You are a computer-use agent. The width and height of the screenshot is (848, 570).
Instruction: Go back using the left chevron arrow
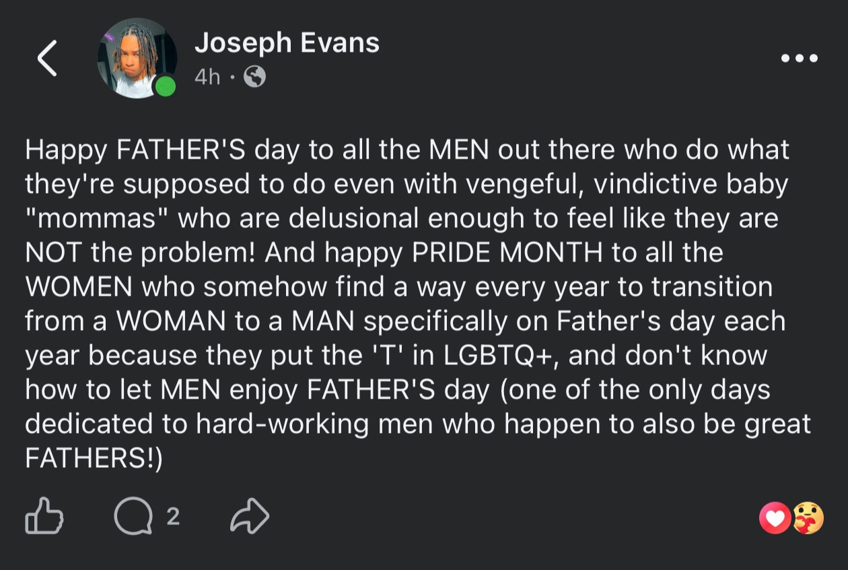(47, 58)
